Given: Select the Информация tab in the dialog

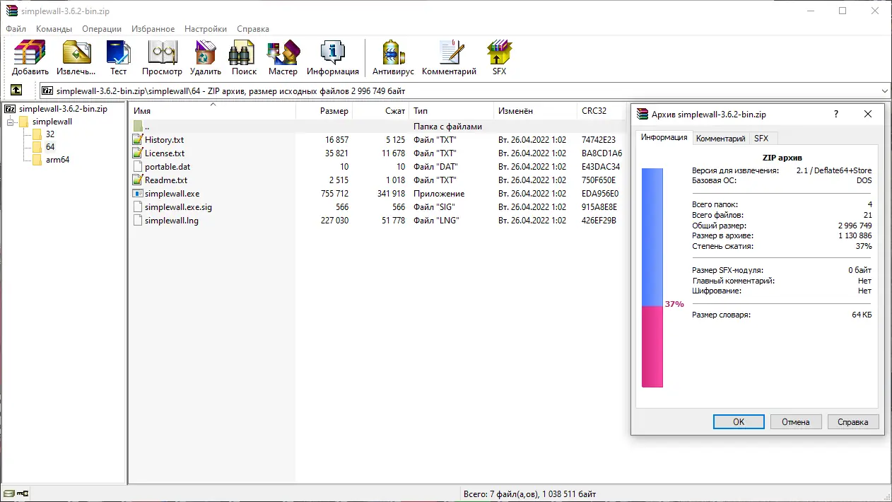Looking at the screenshot, I should [664, 137].
